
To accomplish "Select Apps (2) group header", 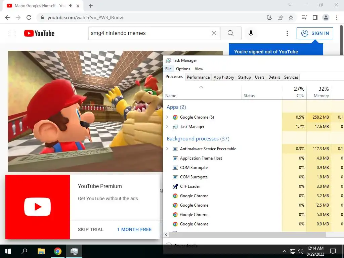I will point(176,107).
